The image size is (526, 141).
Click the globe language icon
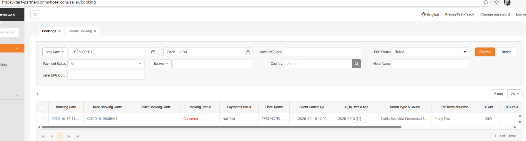pyautogui.click(x=424, y=14)
